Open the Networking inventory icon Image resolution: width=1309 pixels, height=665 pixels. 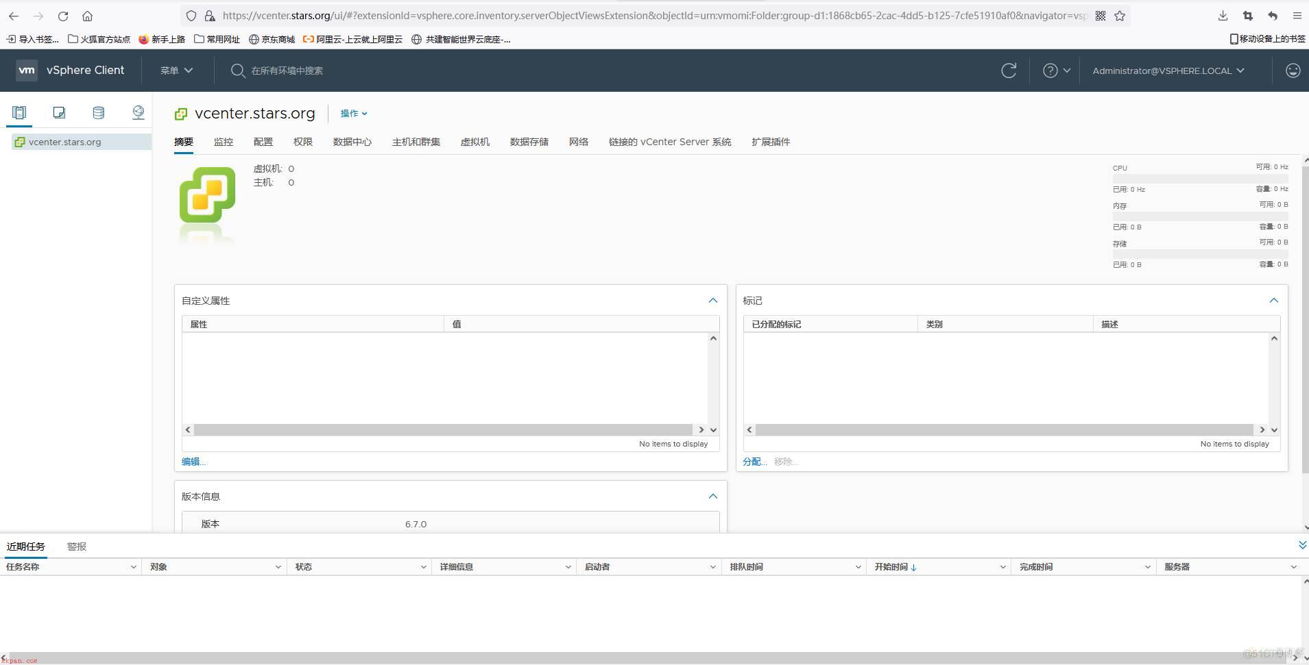(139, 113)
